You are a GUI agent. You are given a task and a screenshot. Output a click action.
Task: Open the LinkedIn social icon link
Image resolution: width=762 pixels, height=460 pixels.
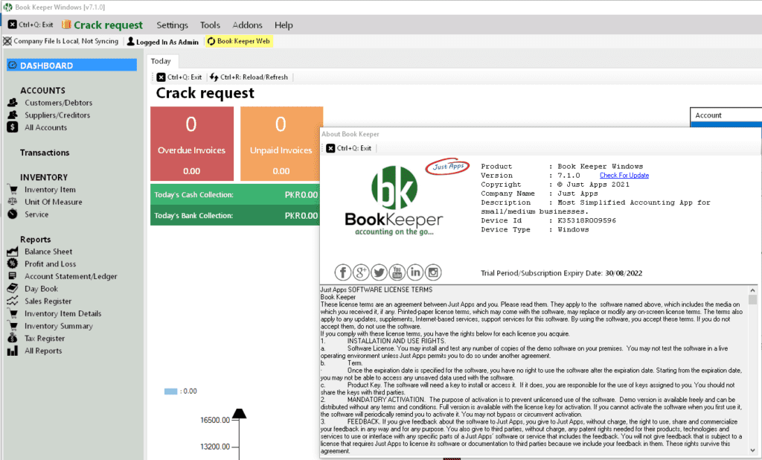[x=415, y=272]
